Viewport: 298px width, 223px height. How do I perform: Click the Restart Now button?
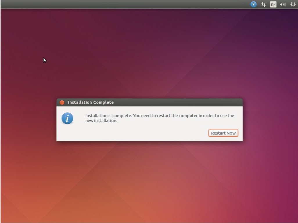pos(223,133)
